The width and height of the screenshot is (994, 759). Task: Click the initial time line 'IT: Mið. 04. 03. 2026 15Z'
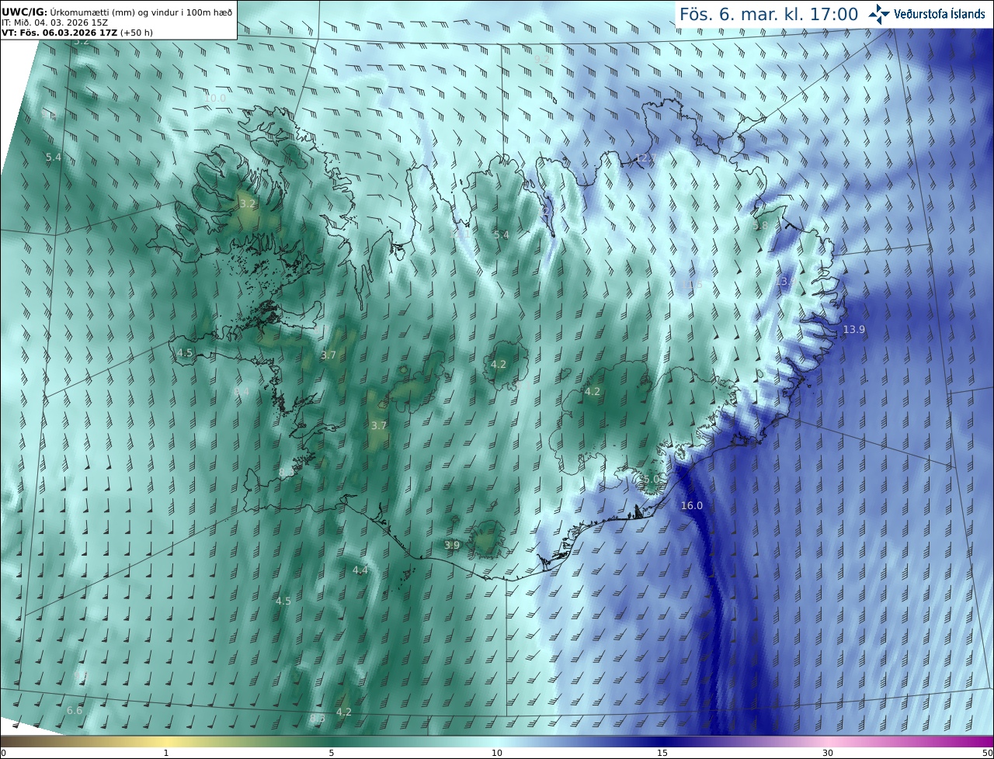tap(54, 23)
